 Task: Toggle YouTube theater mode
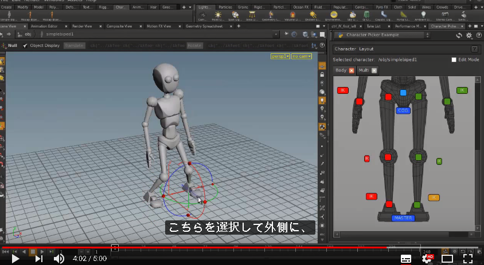click(447, 259)
